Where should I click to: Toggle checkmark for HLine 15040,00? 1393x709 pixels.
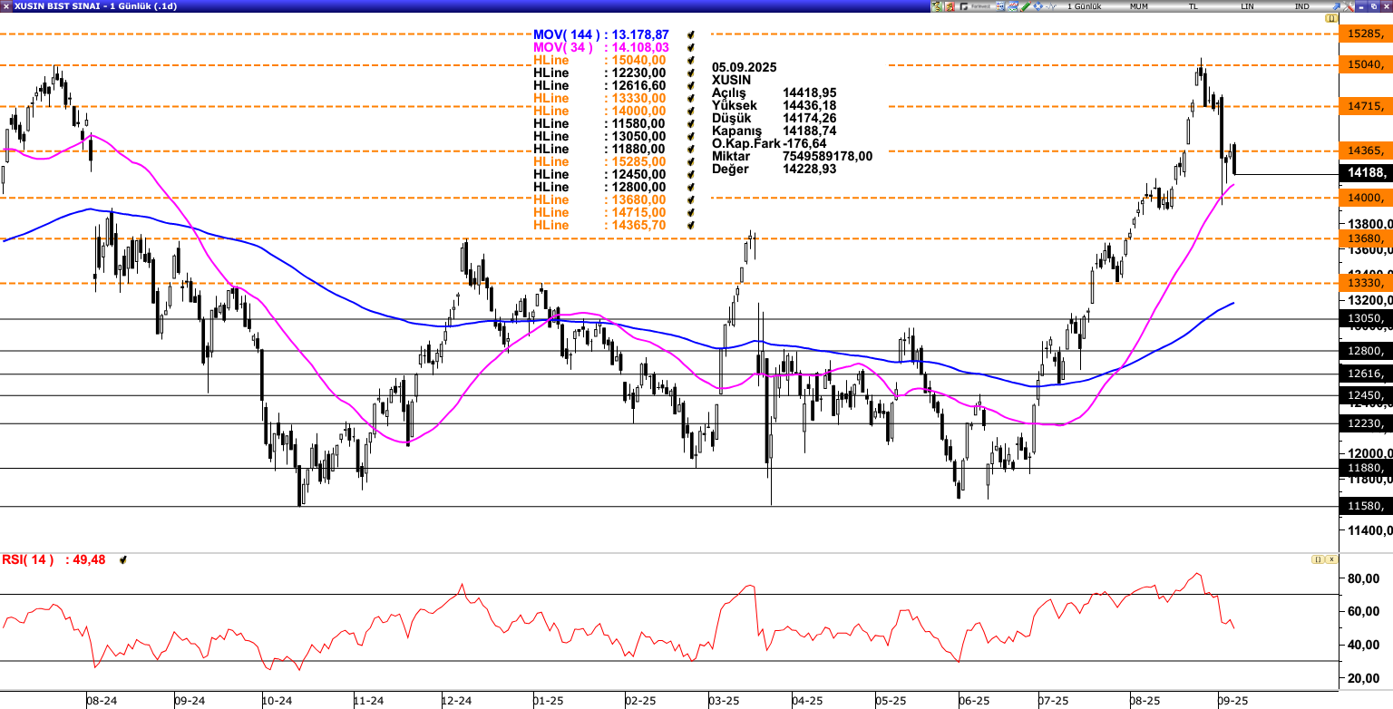point(691,60)
